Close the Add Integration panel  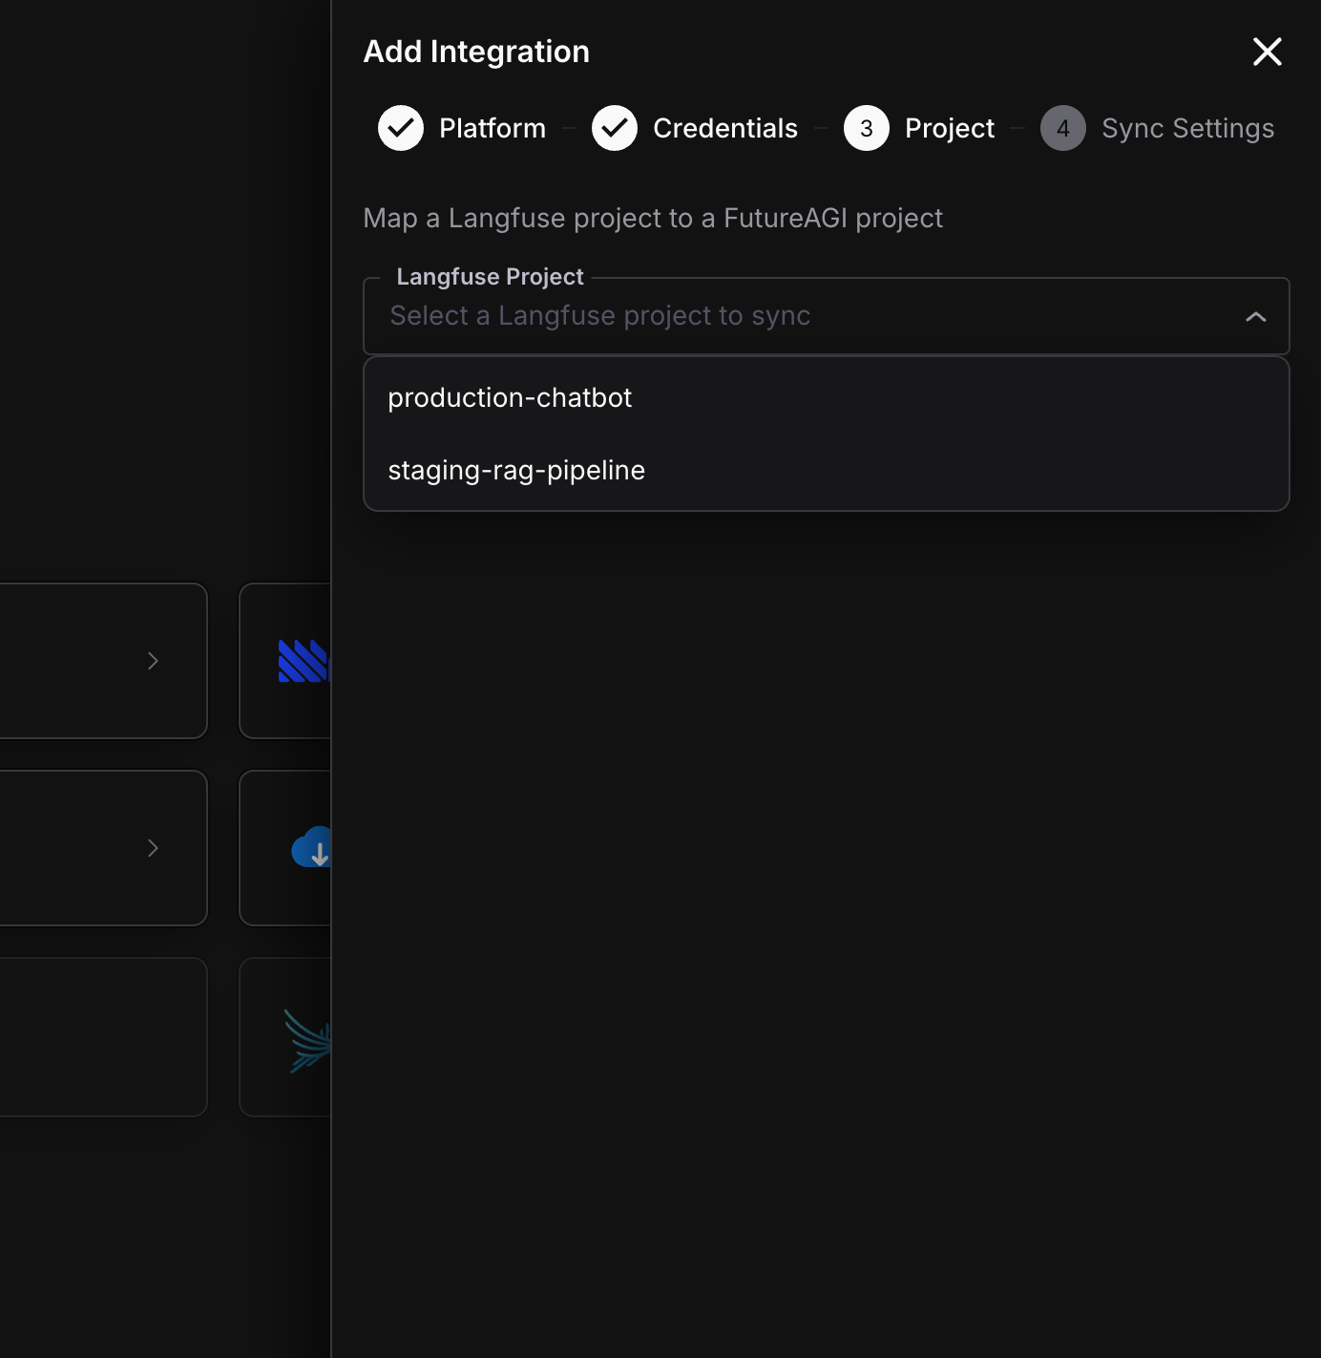click(x=1267, y=52)
